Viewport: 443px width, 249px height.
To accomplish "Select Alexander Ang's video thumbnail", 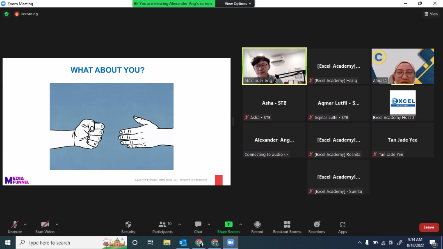I will 274,66.
